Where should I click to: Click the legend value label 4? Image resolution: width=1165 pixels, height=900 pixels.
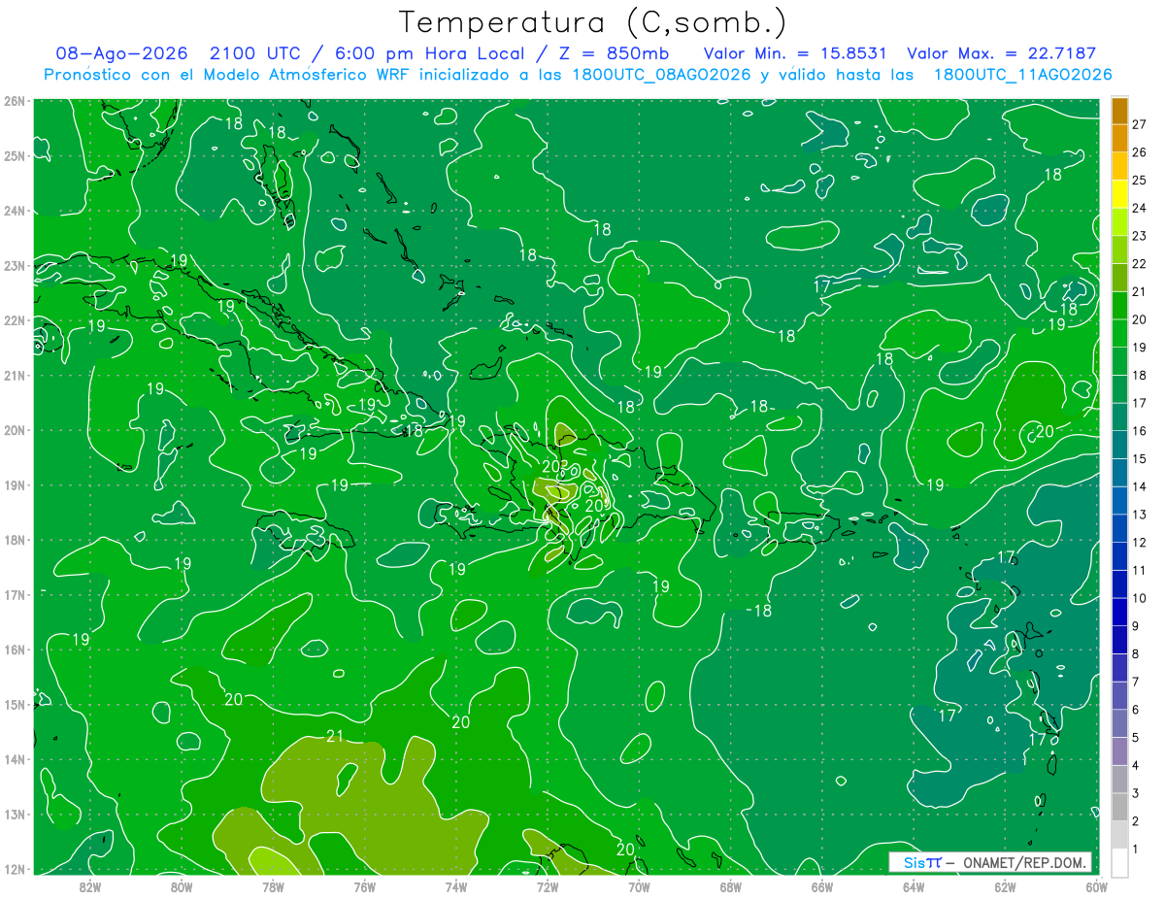tap(1136, 765)
